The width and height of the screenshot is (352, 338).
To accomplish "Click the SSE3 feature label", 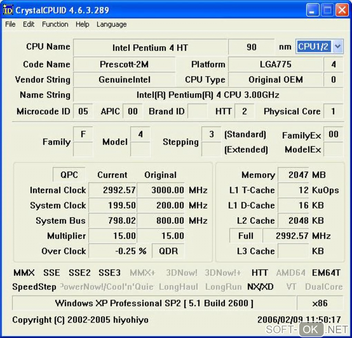I will [x=110, y=273].
